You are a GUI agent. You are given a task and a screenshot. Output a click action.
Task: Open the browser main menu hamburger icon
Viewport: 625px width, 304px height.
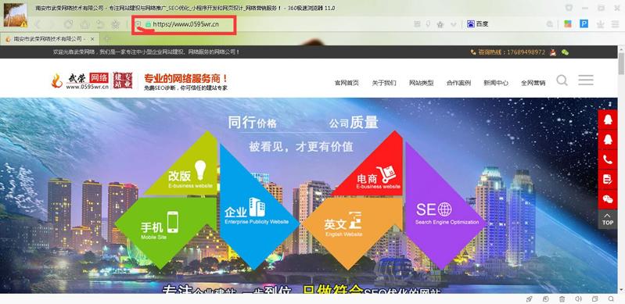(616, 24)
